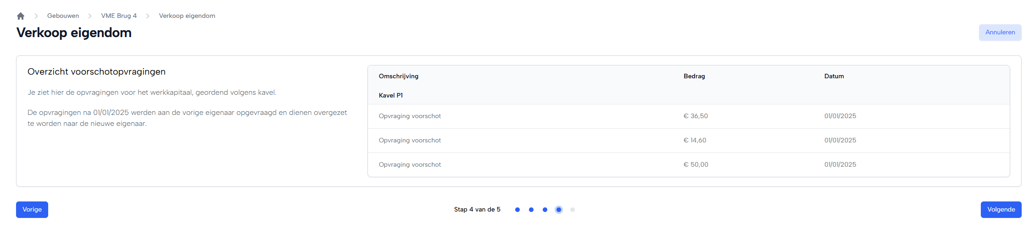This screenshot has width=1029, height=228.
Task: Select the second step dot
Action: coord(531,210)
